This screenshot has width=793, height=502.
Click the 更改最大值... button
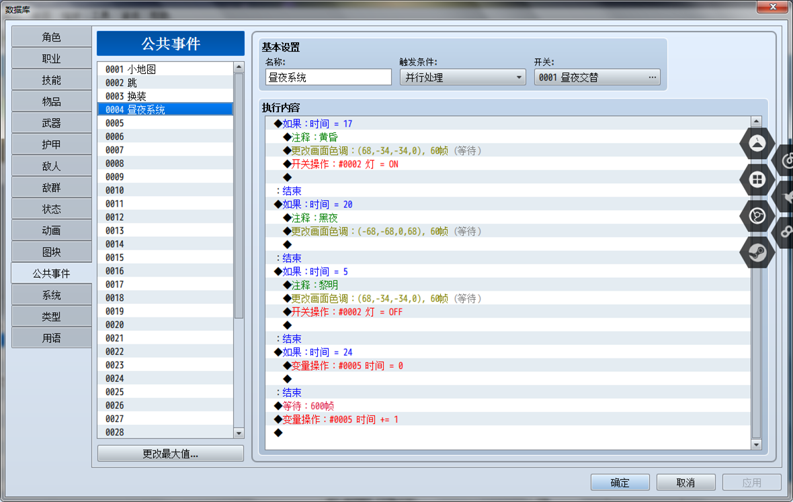[x=170, y=454]
